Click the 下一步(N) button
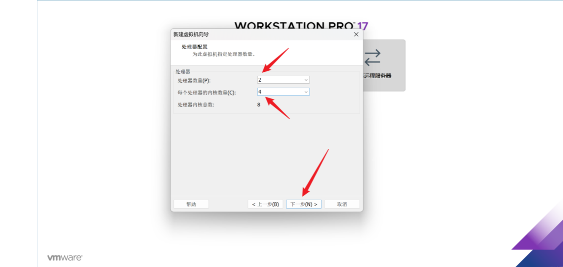This screenshot has width=563, height=267. [x=304, y=204]
